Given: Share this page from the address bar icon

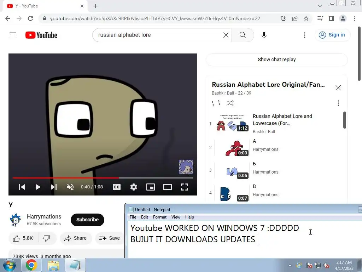Looking at the screenshot, I should click(x=295, y=18).
